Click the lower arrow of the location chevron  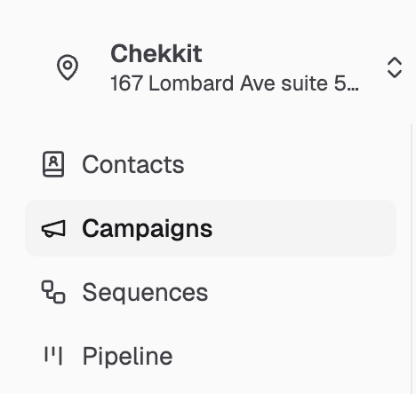tap(395, 74)
